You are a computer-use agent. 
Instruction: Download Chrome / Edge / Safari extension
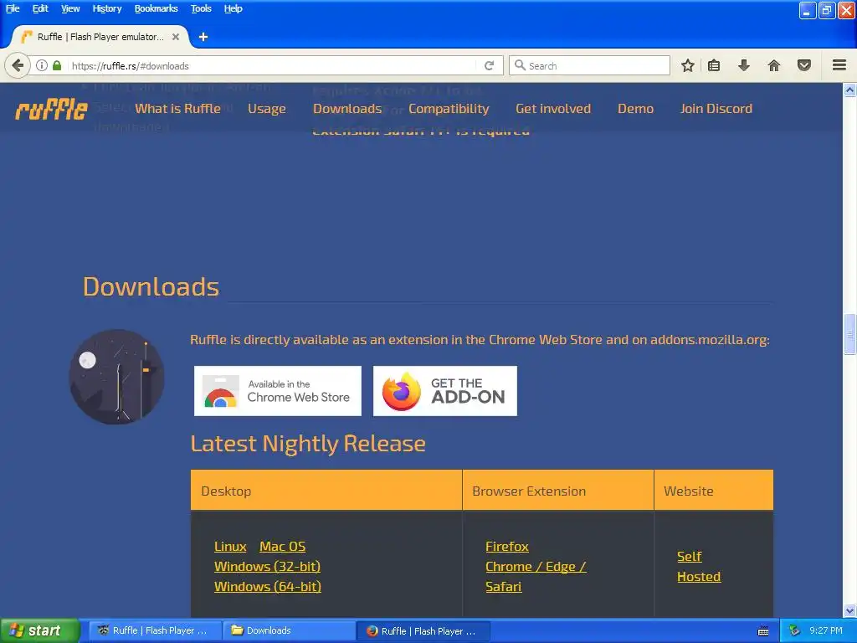tap(536, 576)
